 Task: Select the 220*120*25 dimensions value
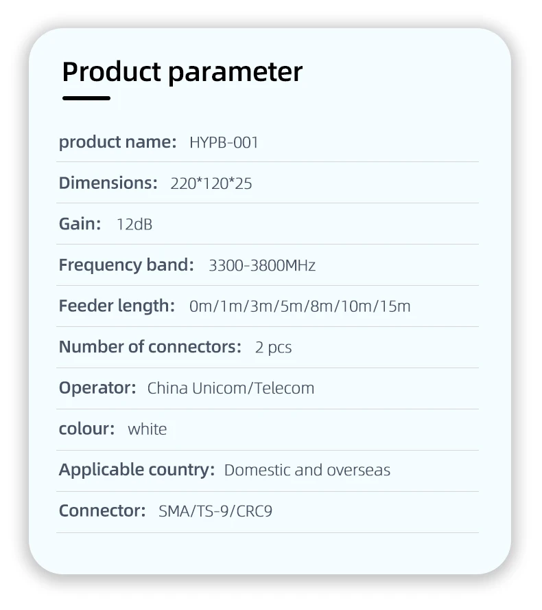[211, 183]
